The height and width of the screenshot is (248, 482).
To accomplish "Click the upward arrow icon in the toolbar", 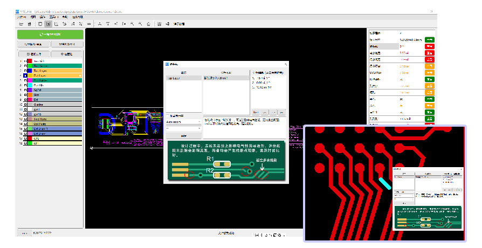I will pos(108,24).
